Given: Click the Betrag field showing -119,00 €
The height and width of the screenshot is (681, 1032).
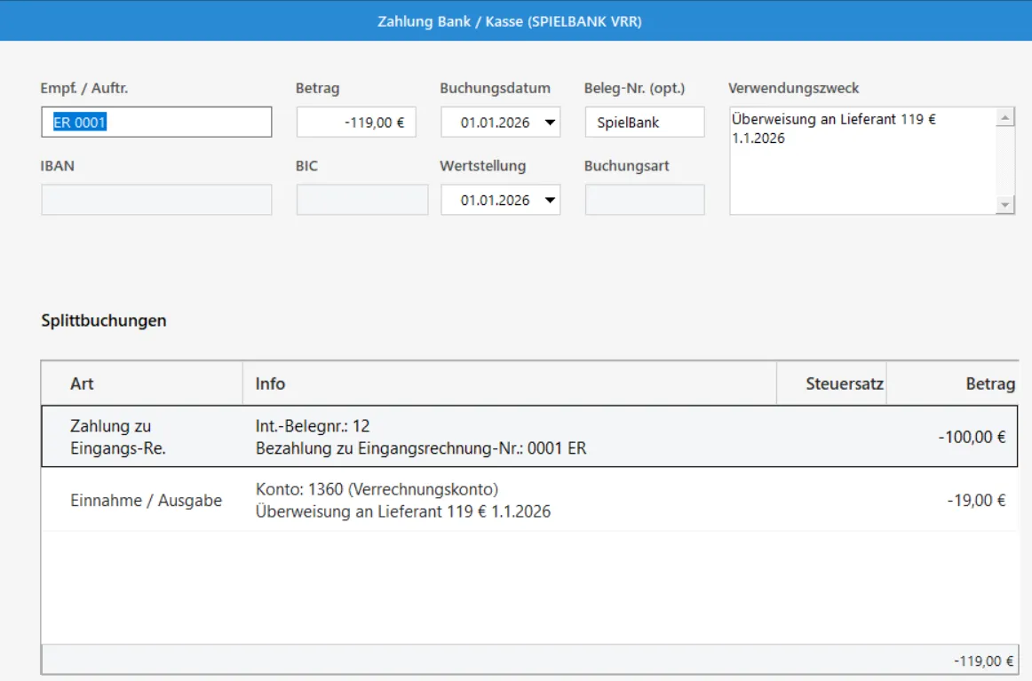Looking at the screenshot, I should (355, 123).
